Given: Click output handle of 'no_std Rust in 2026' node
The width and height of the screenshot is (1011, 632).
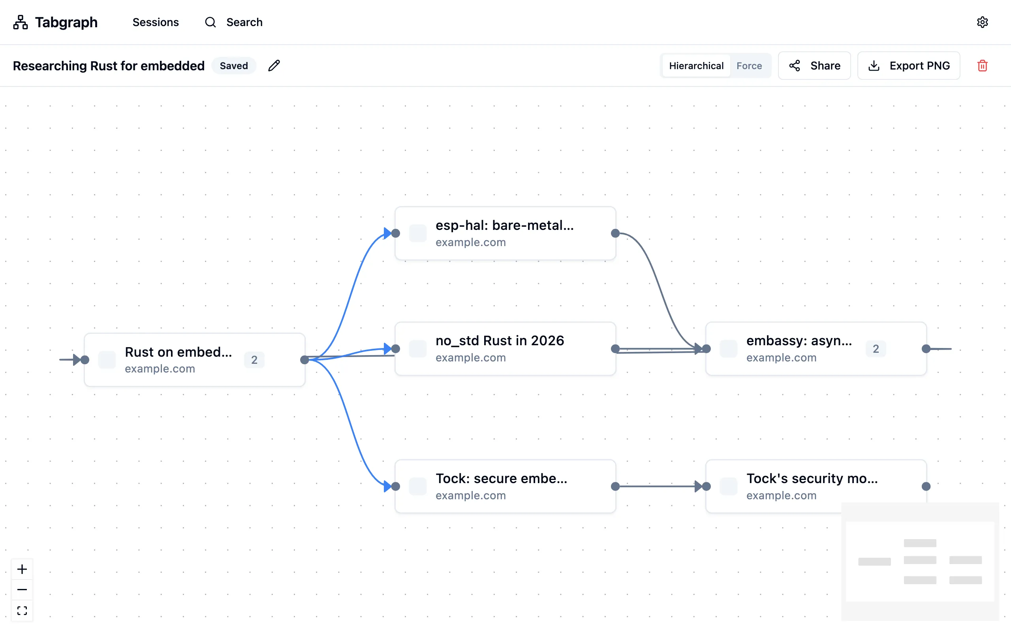Looking at the screenshot, I should pyautogui.click(x=615, y=349).
